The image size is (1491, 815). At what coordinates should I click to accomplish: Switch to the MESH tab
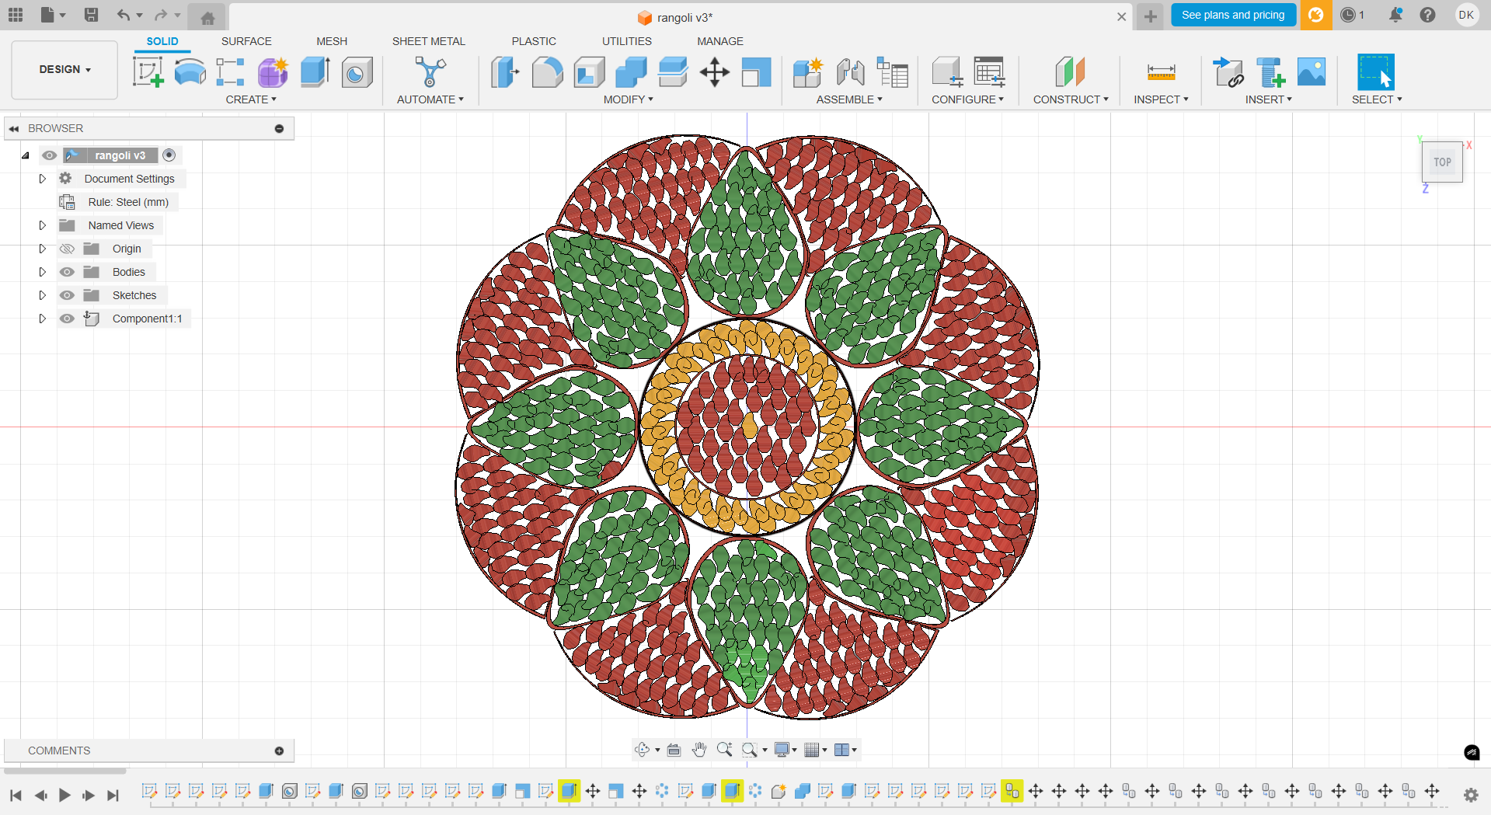(332, 41)
